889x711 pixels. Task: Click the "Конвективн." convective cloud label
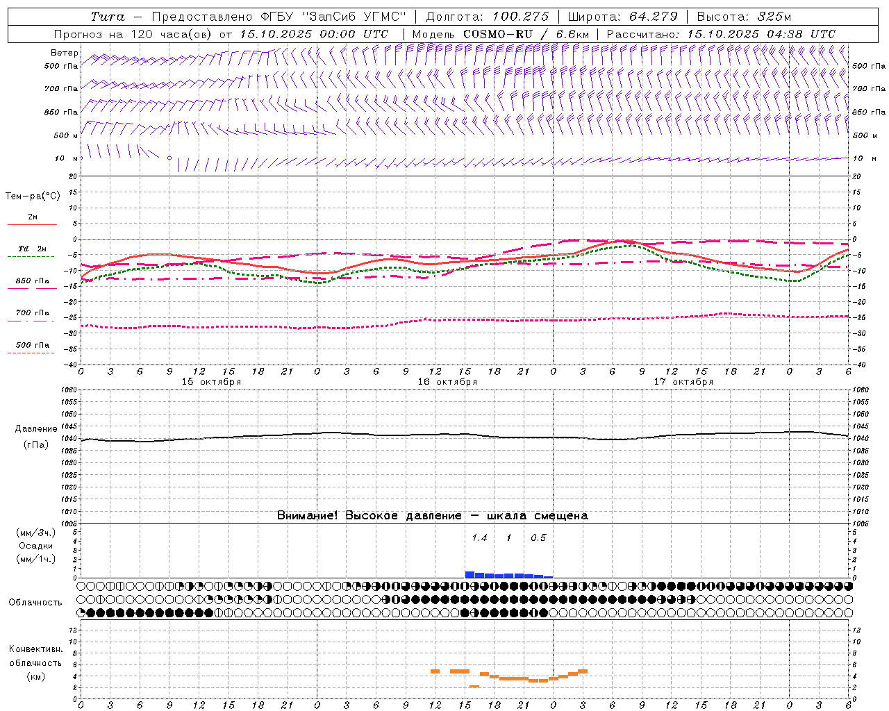[35, 649]
